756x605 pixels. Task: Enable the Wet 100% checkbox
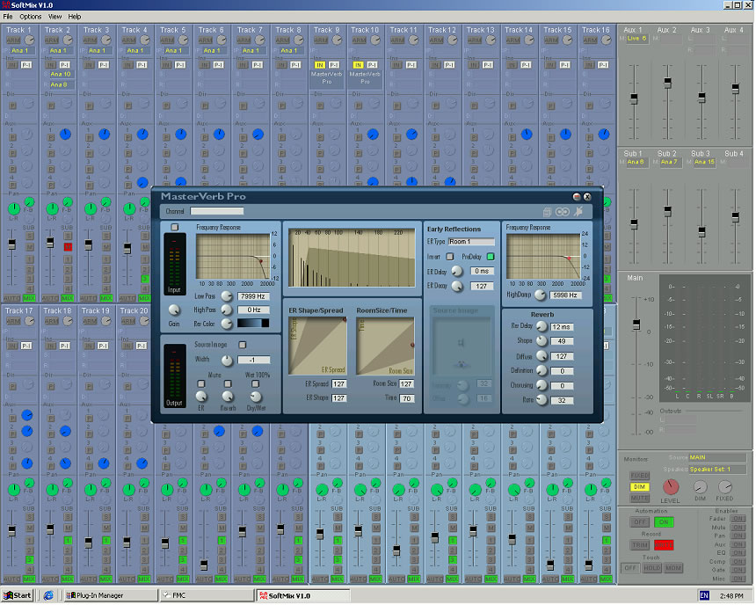pyautogui.click(x=255, y=384)
